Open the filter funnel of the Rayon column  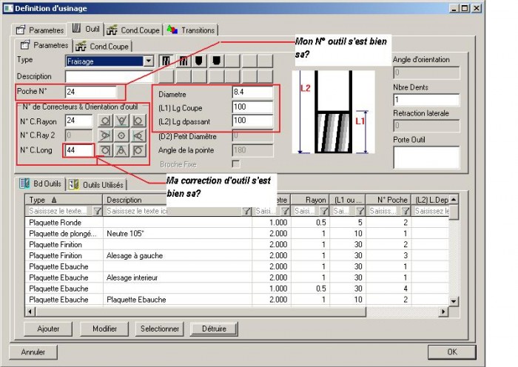324,211
